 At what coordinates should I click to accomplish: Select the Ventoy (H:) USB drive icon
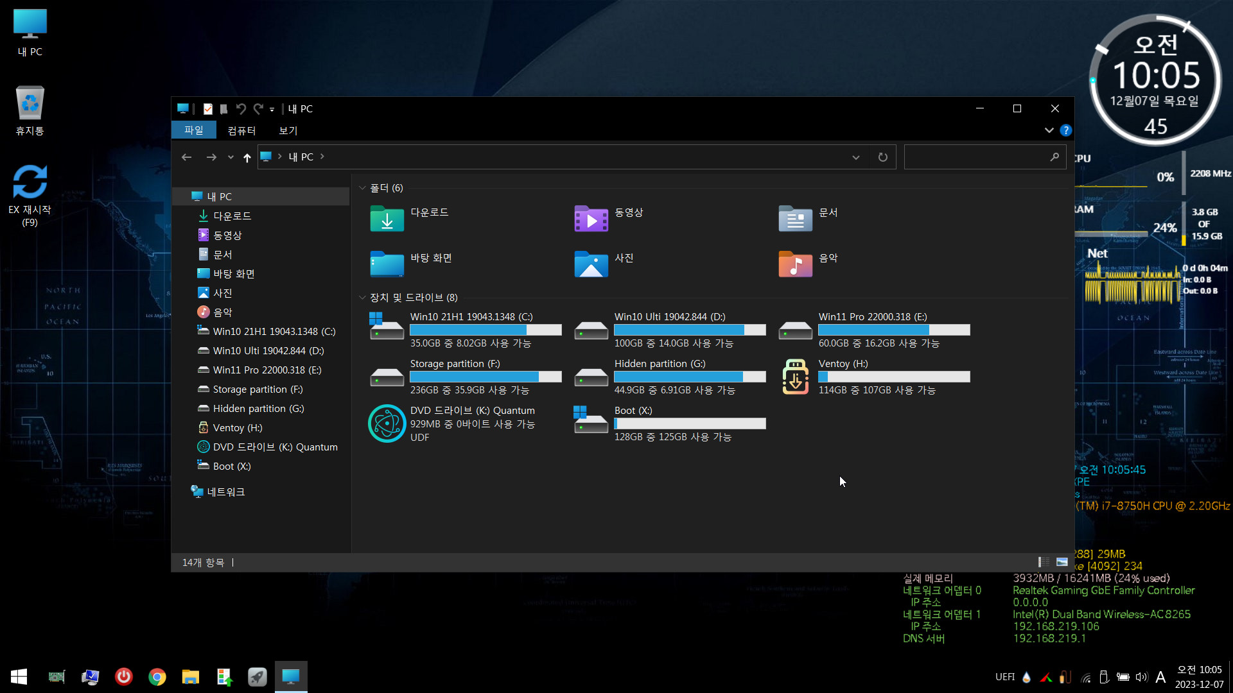[x=795, y=377]
